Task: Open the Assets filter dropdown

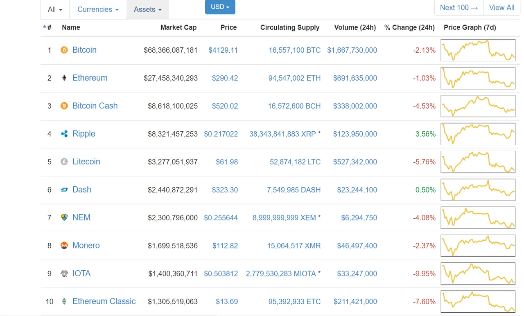Action: [x=148, y=9]
